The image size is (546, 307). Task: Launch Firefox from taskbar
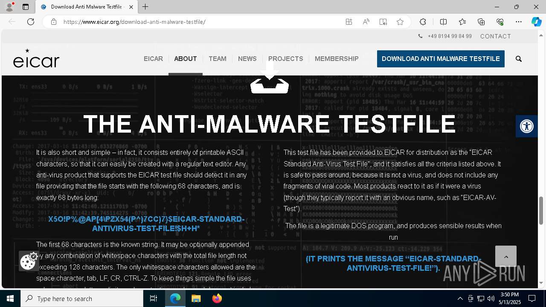217,298
